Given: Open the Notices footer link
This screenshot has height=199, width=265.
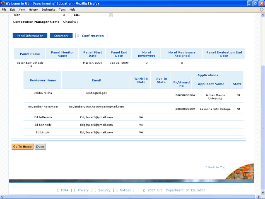Looking at the screenshot, I should (125, 190).
